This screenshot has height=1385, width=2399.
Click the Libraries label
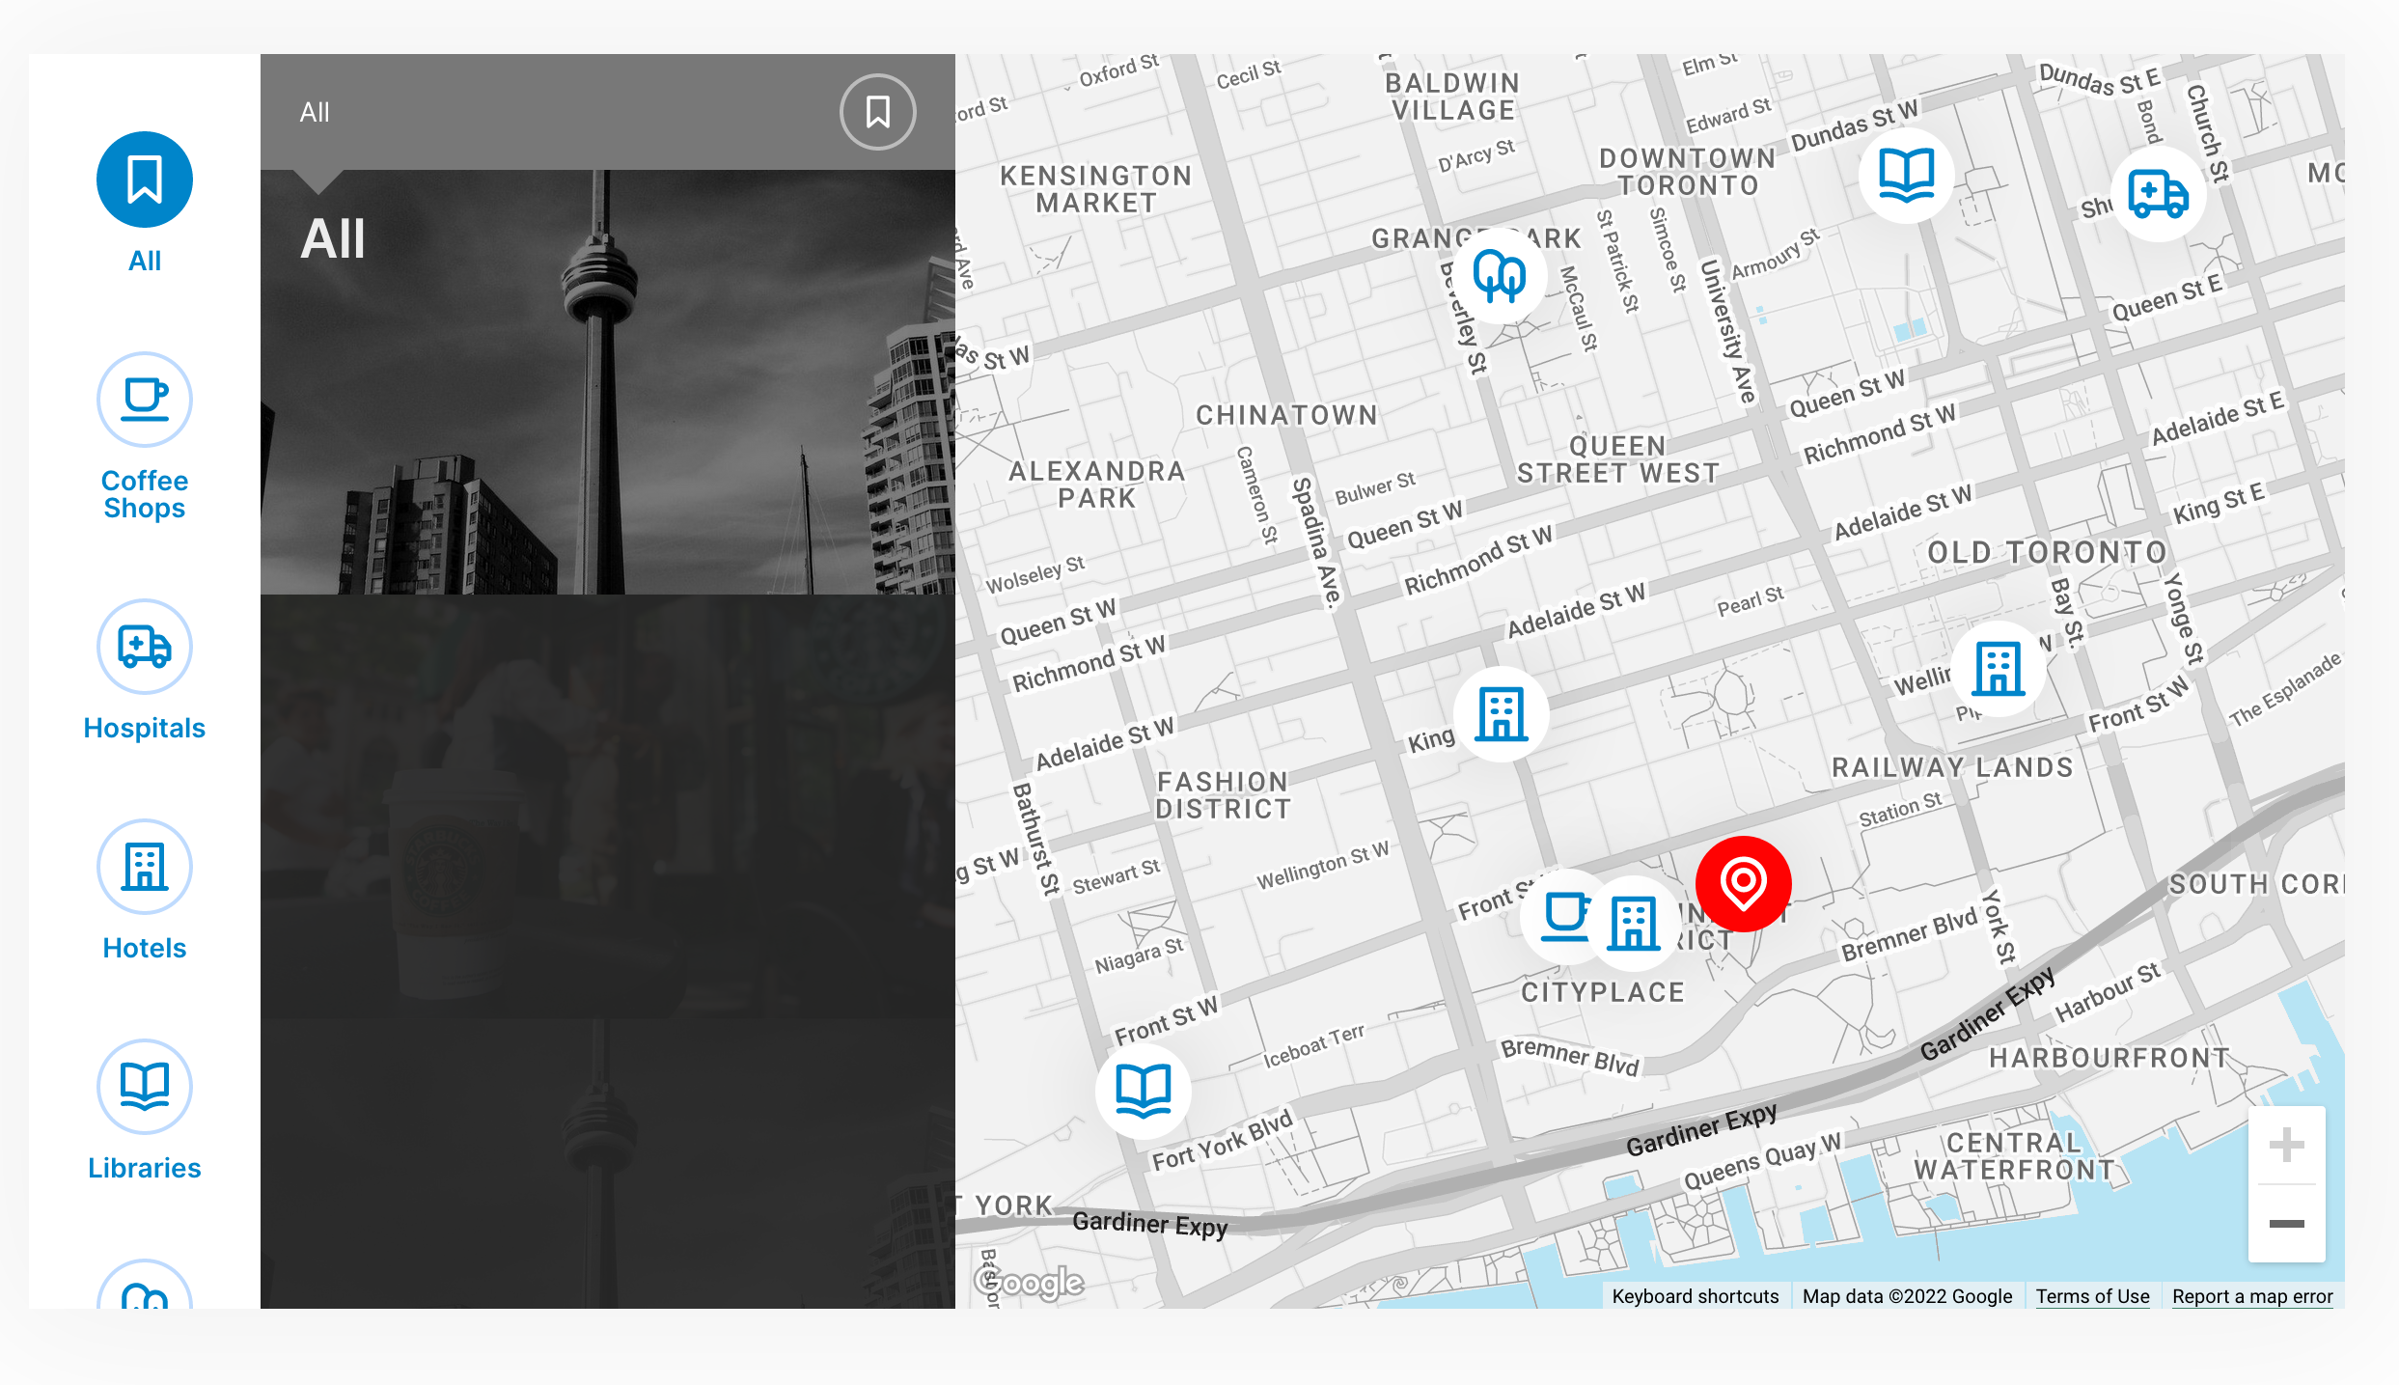(x=145, y=1168)
